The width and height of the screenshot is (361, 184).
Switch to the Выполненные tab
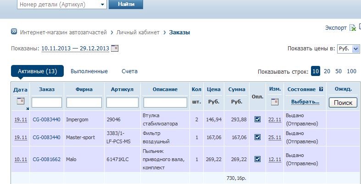pyautogui.click(x=89, y=71)
